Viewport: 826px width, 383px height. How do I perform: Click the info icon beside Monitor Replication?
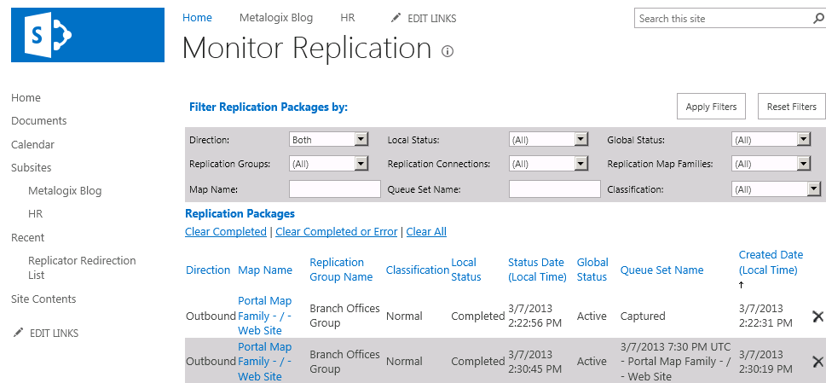click(448, 51)
